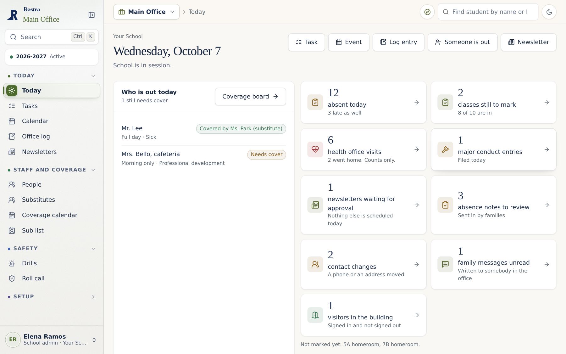Click the Today sun icon in sidebar
The image size is (566, 354).
pyautogui.click(x=12, y=91)
